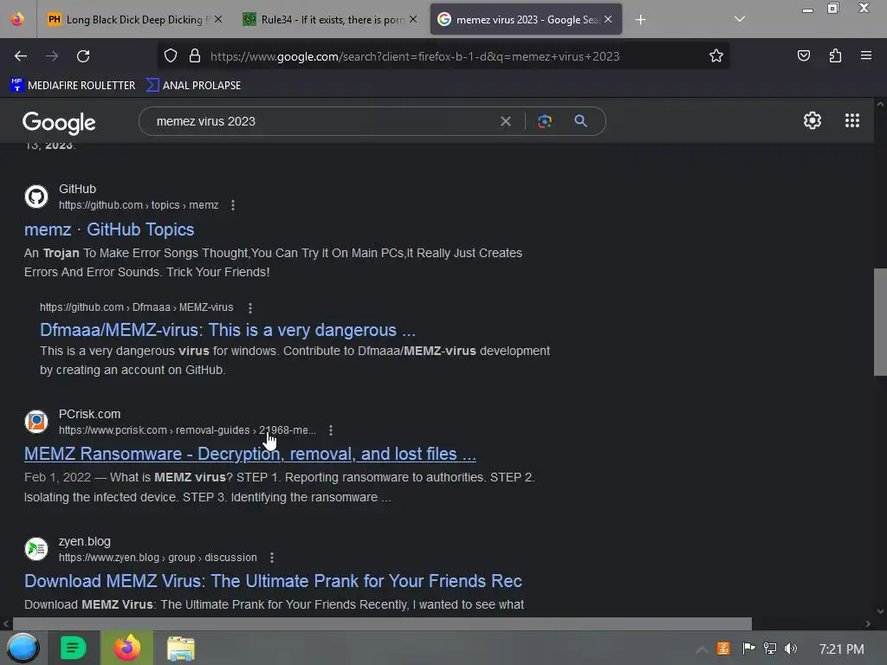
Task: Open the Google apps grid
Action: click(852, 120)
